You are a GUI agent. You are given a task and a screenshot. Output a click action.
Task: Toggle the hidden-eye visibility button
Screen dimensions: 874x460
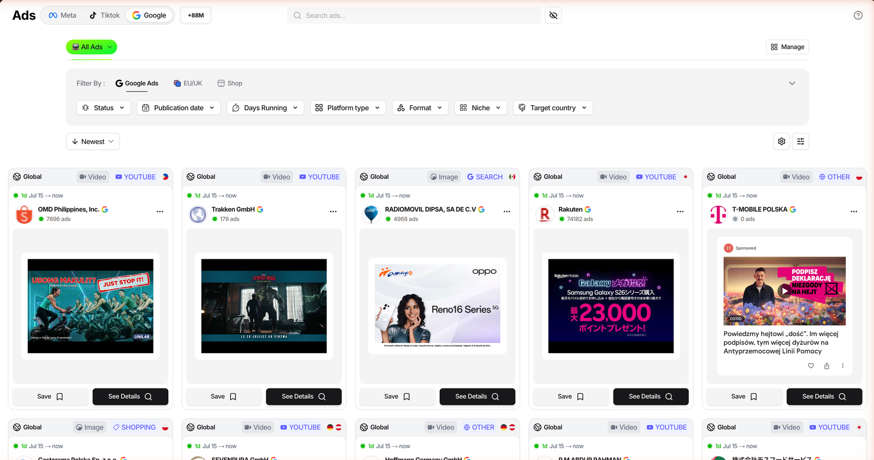[553, 15]
